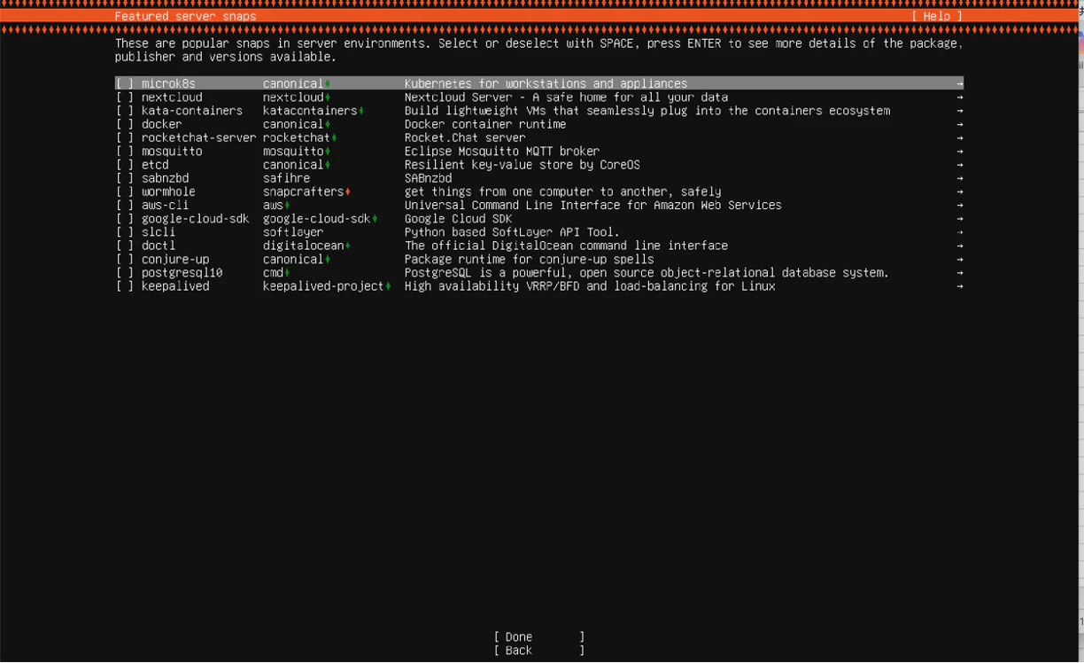
Task: Open the Help menu
Action: pyautogui.click(x=936, y=16)
